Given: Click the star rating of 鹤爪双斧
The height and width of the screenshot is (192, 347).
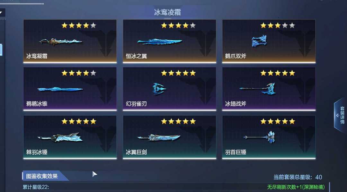Looking at the screenshot, I should click(x=278, y=25).
